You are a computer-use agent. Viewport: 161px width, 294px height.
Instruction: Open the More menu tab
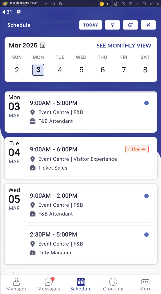point(145,284)
